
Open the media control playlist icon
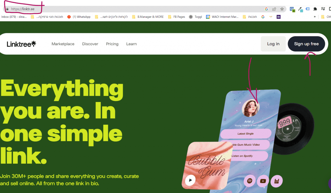tap(323, 9)
